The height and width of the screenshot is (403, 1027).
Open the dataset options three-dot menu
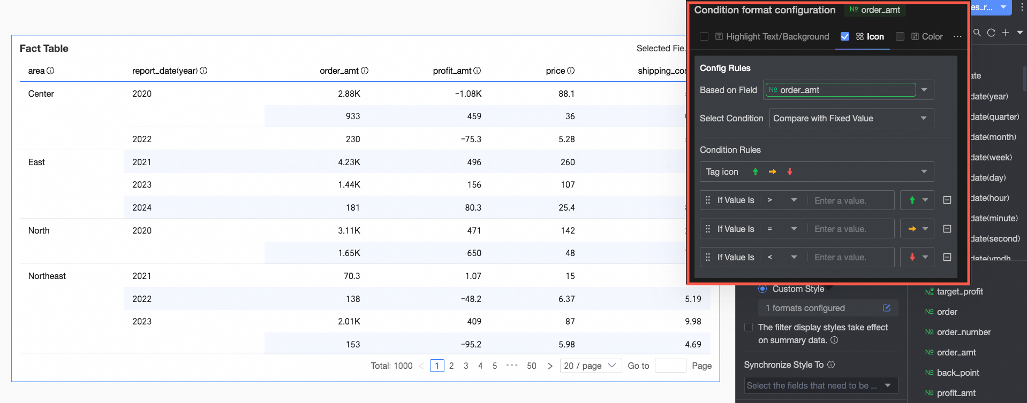1022,7
